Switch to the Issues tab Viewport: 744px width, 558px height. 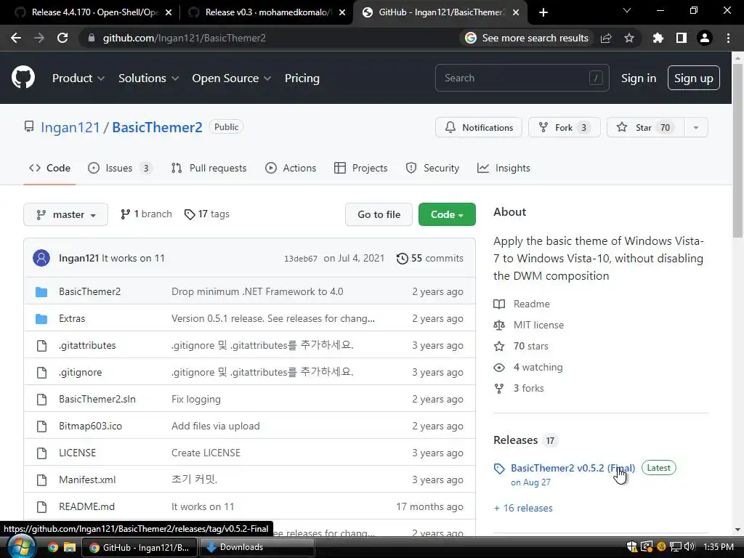(120, 168)
